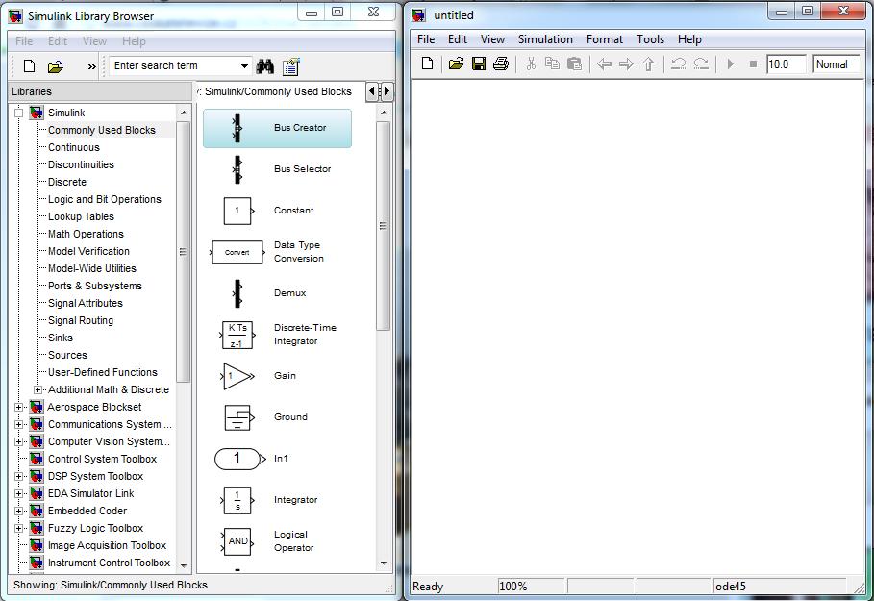Click Back arrow in untitled toolbar

pos(604,64)
